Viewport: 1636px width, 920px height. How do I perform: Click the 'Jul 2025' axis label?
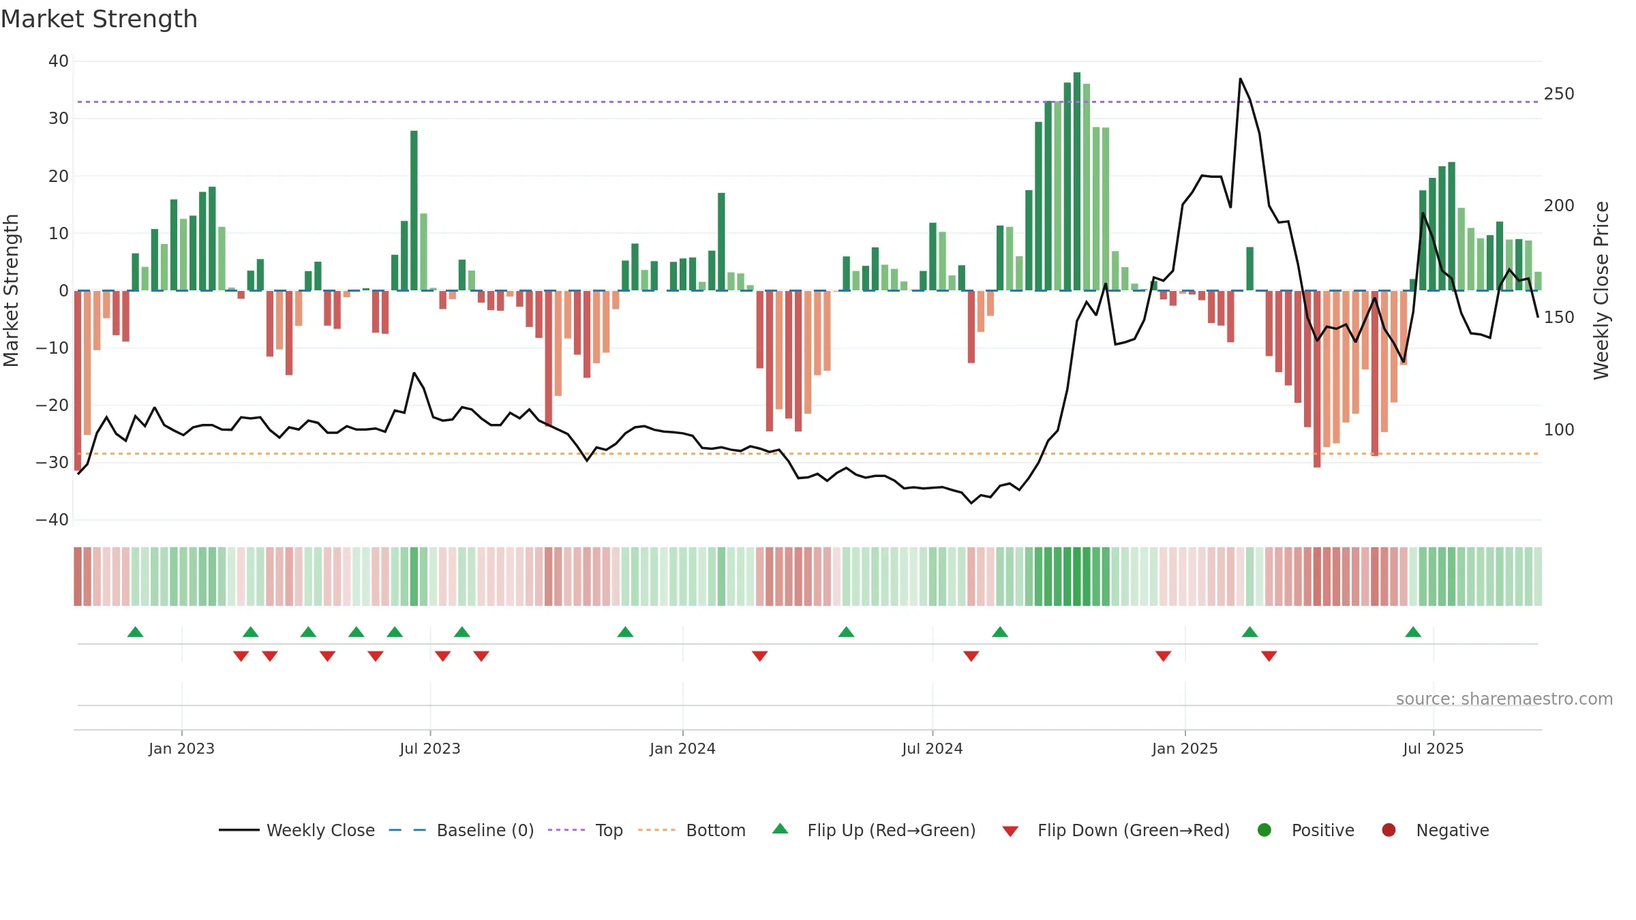click(x=1434, y=748)
